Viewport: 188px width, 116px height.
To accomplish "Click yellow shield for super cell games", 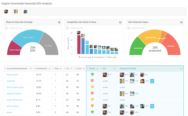I will 92,99.
